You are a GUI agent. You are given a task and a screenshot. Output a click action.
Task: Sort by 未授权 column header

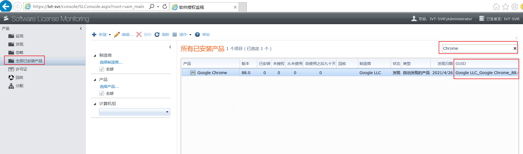coord(279,64)
